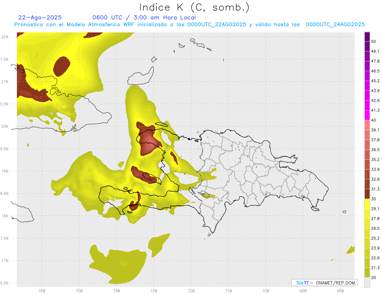382x295 pixels.
Task: Click the "29.1" value on the color scale
Action: point(375,208)
